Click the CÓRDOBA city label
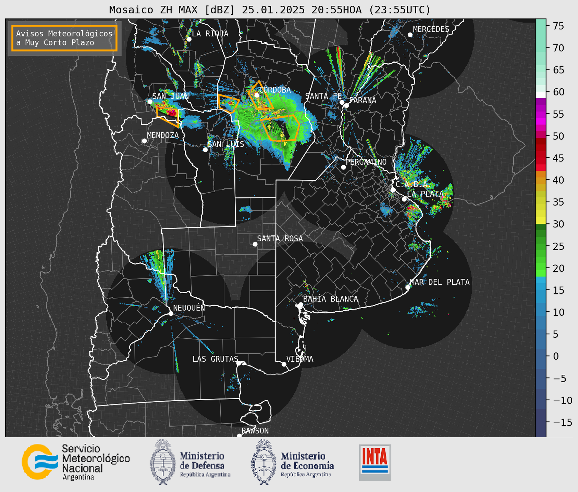 point(275,90)
